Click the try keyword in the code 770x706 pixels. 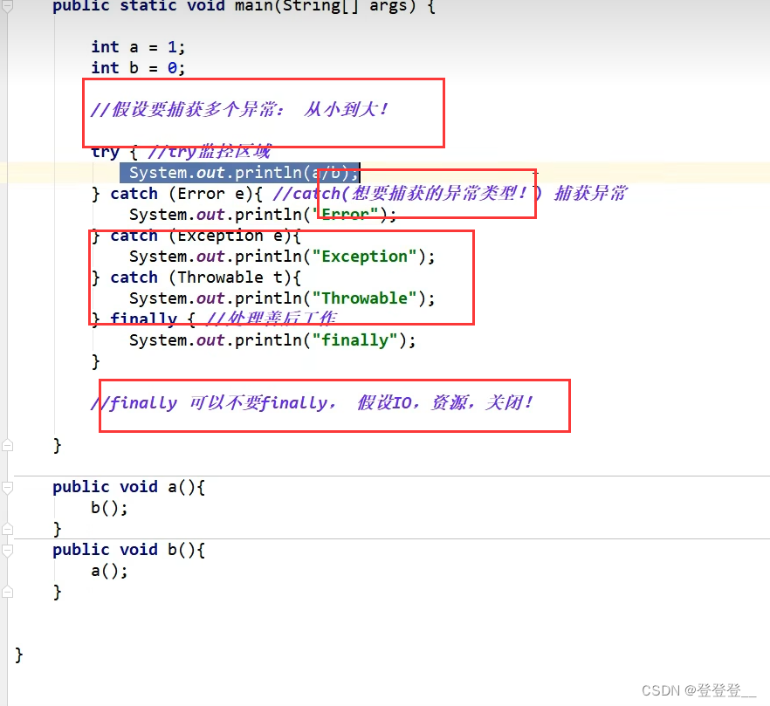tap(105, 152)
